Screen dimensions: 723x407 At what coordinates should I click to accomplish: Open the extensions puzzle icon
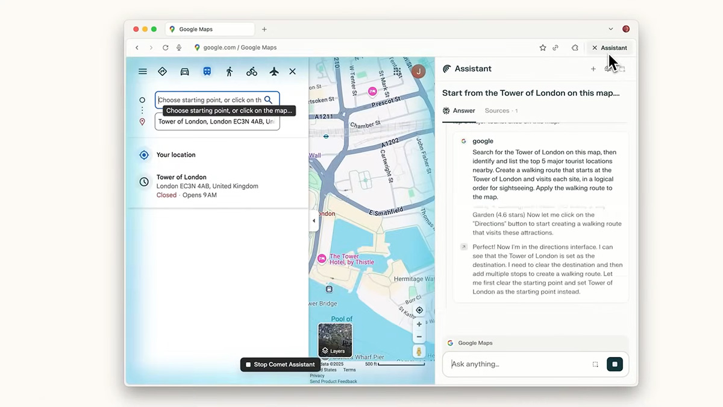click(x=575, y=48)
